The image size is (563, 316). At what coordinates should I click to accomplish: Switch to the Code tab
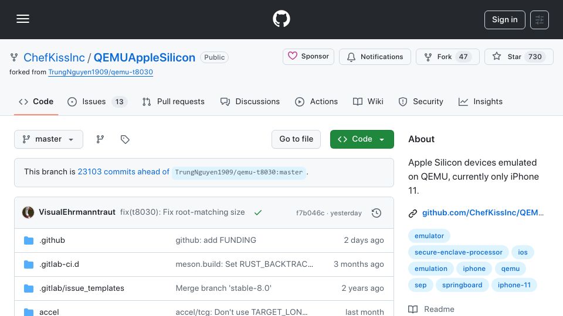36,102
